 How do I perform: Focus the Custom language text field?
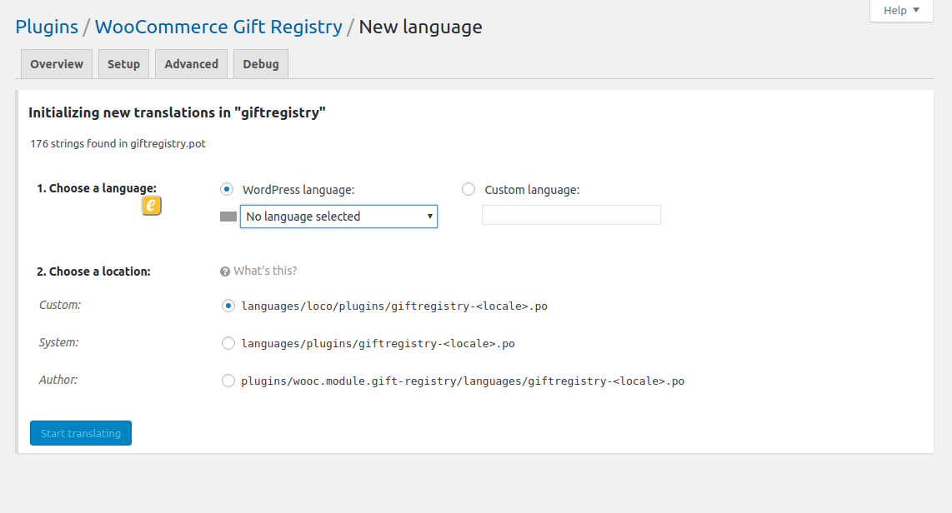tap(571, 215)
